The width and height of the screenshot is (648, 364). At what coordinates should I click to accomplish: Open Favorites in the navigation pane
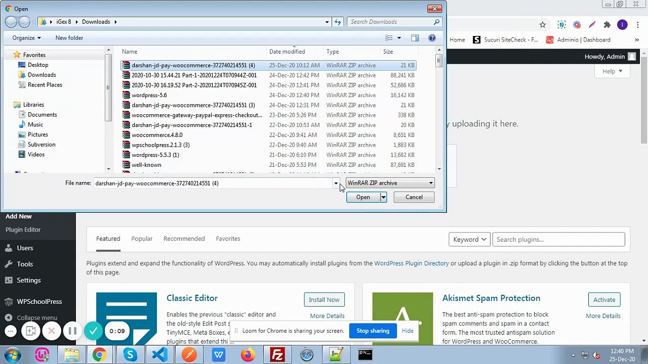click(x=34, y=55)
